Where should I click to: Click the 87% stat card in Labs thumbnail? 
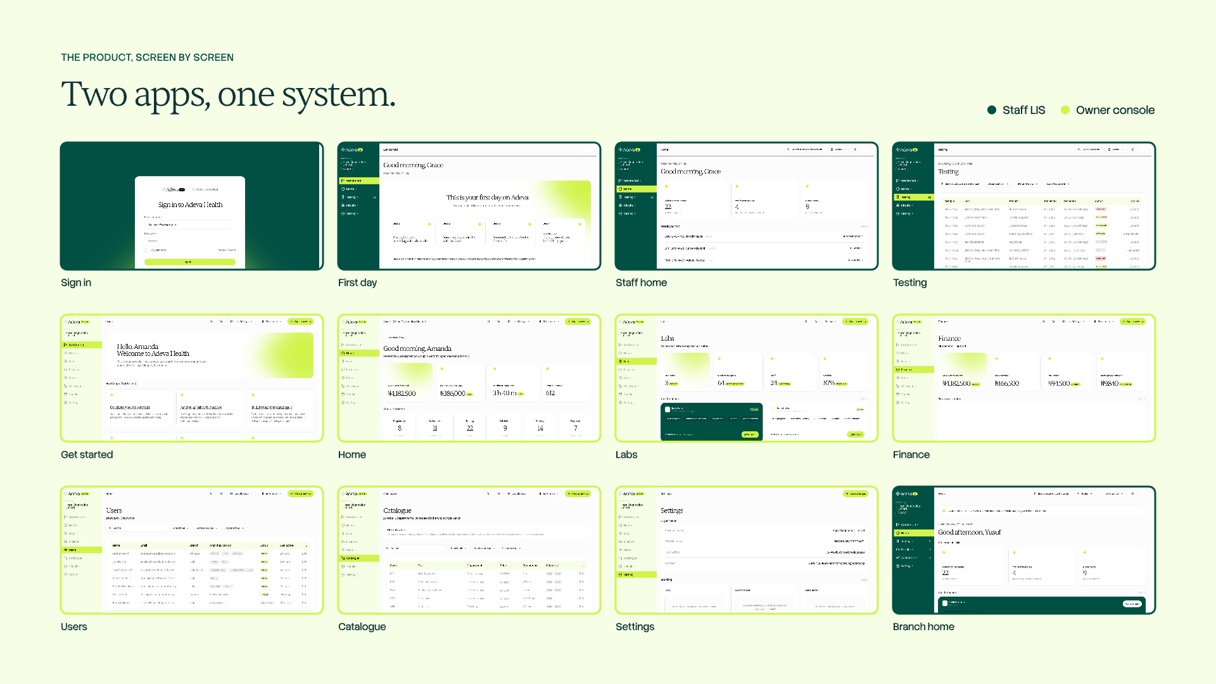pos(842,372)
